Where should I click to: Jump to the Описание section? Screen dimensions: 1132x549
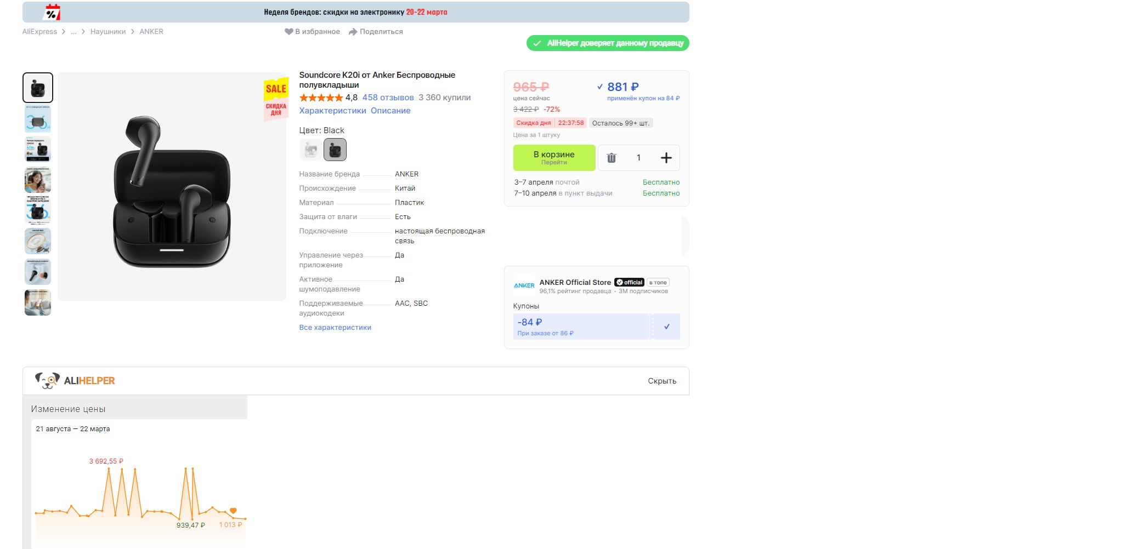(390, 111)
